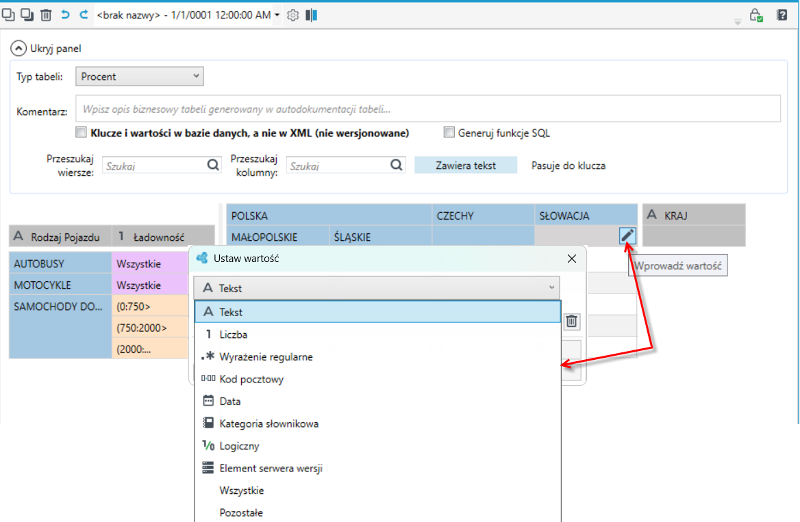Click the pencil edit icon under SŁOWACJA
This screenshot has width=800, height=522.
pyautogui.click(x=627, y=235)
